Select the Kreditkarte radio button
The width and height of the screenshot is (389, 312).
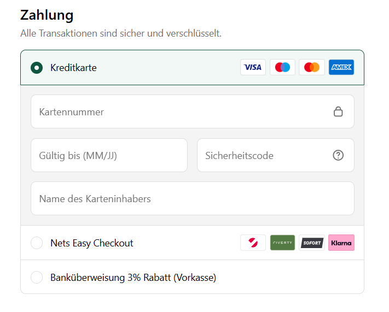(37, 68)
